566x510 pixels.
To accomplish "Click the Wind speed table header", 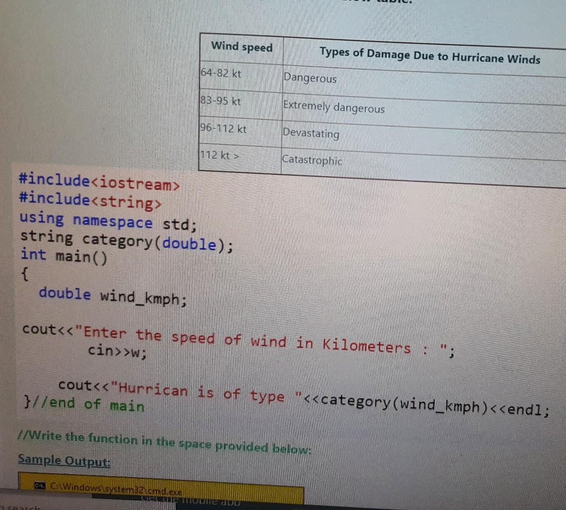I will coord(242,47).
